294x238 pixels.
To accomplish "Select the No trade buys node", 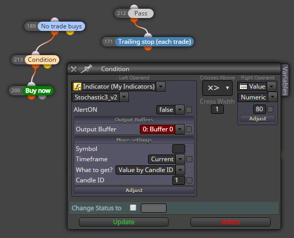I will (61, 26).
